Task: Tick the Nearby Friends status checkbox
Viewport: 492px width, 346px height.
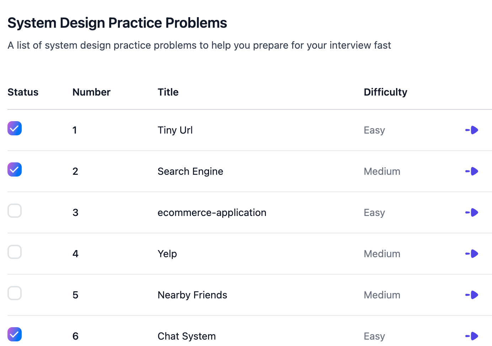Action: click(15, 293)
